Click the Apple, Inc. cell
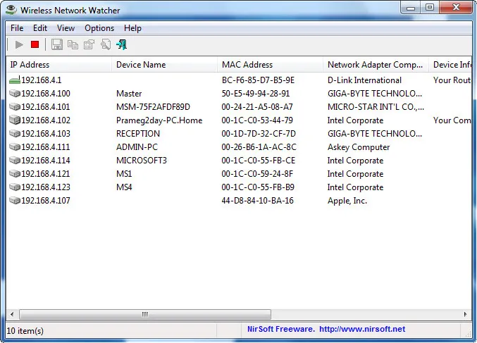The width and height of the screenshot is (477, 343). tap(347, 201)
